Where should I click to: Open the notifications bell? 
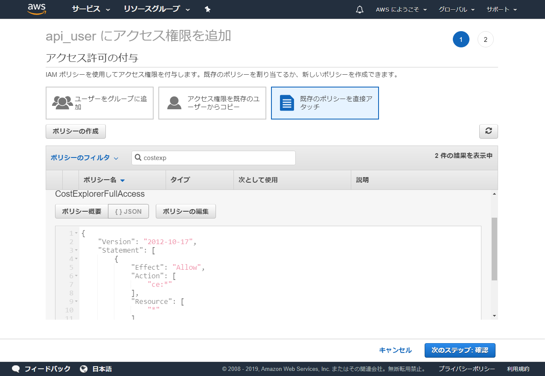click(359, 9)
